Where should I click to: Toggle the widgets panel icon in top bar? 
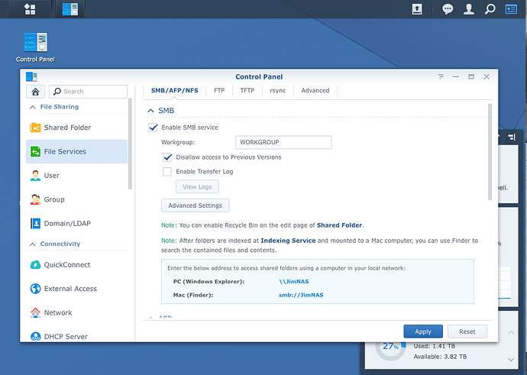(x=511, y=9)
